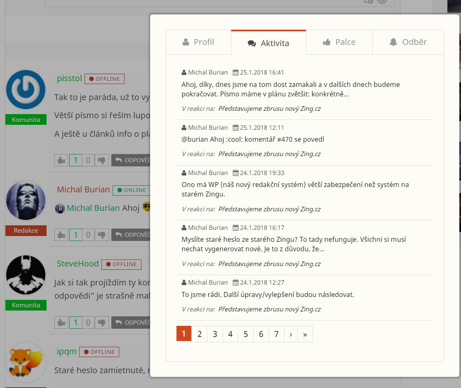Switch to the Palce tab

(339, 42)
